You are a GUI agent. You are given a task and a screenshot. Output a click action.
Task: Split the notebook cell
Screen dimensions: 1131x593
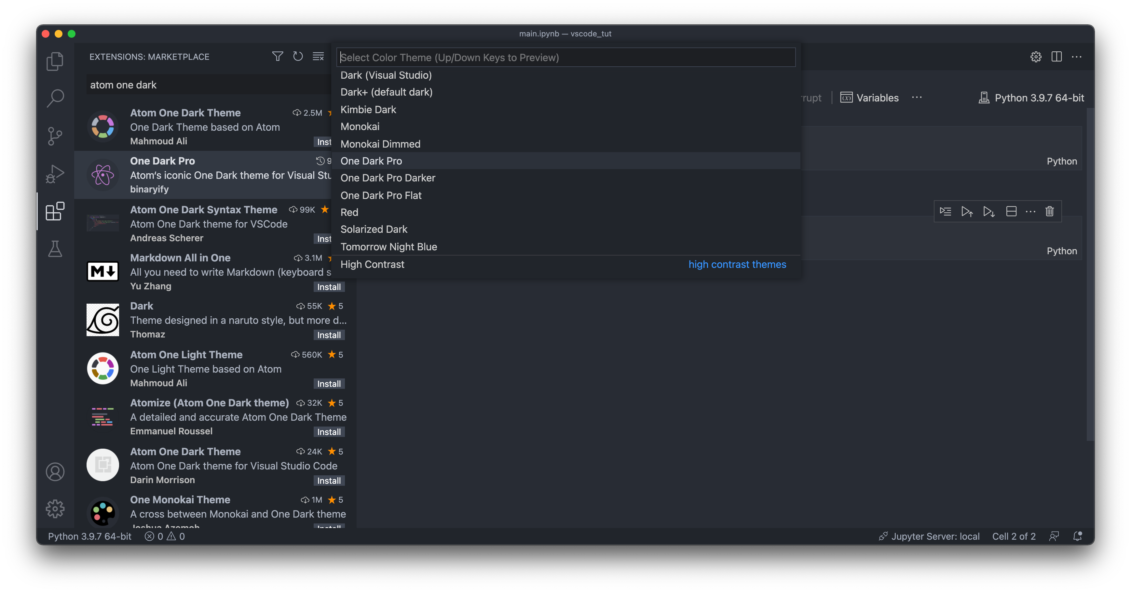(1011, 211)
